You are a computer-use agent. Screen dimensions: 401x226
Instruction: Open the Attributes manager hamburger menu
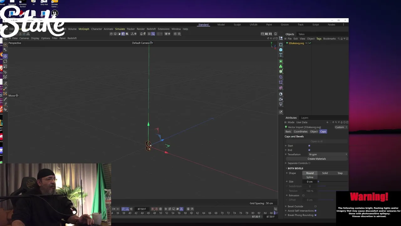(x=285, y=122)
